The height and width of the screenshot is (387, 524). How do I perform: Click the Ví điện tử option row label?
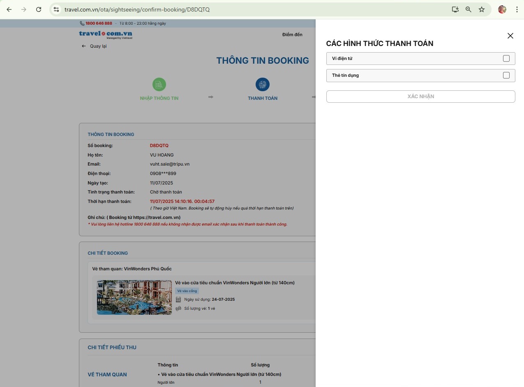pos(342,58)
